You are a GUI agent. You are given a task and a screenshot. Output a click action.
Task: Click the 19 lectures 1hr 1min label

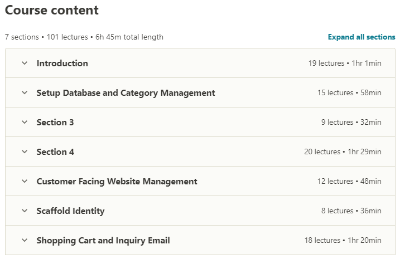tap(345, 63)
